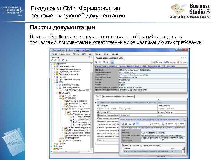Select the Состав tab in main editor
Screen dimensions: 213x160
[99, 97]
